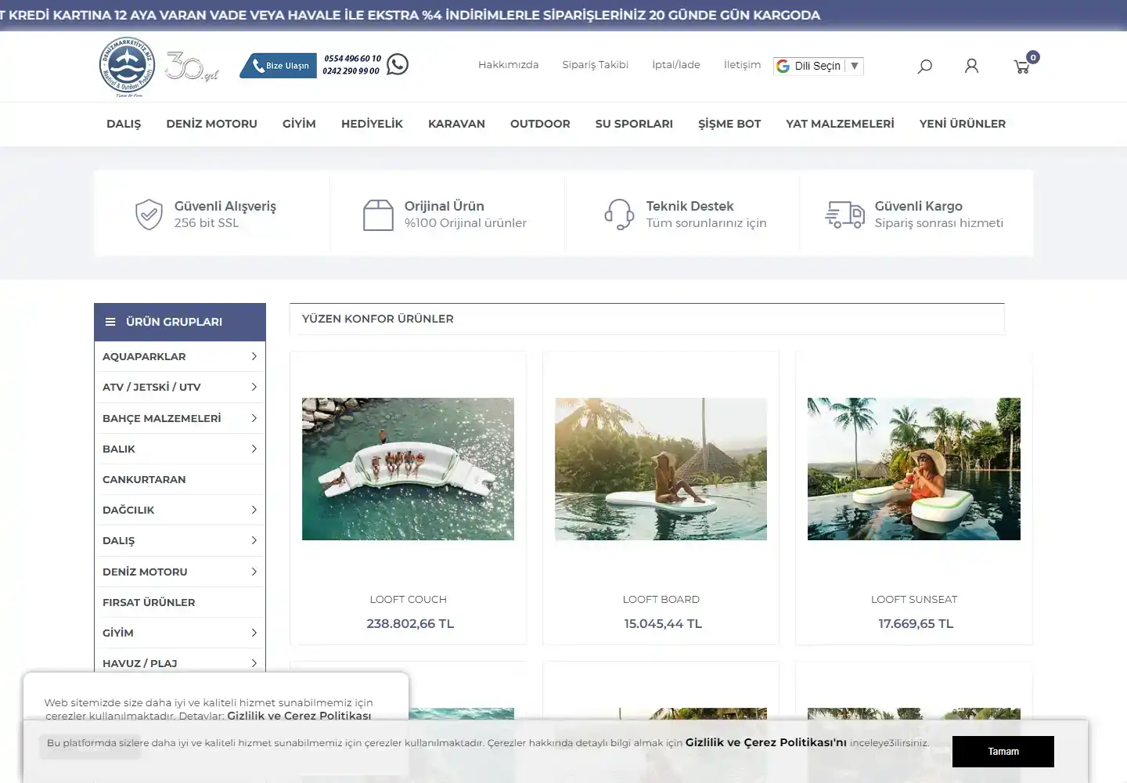Open the user account icon
1127x783 pixels.
click(x=971, y=67)
